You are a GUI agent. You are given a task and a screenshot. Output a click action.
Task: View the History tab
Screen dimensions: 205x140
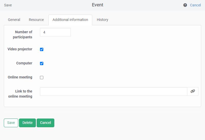click(102, 20)
